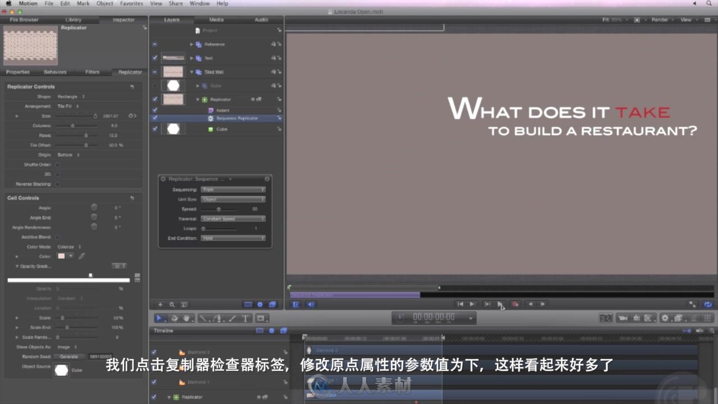The height and width of the screenshot is (404, 718).
Task: Disable the Indent behavior checkbox
Action: tap(155, 111)
